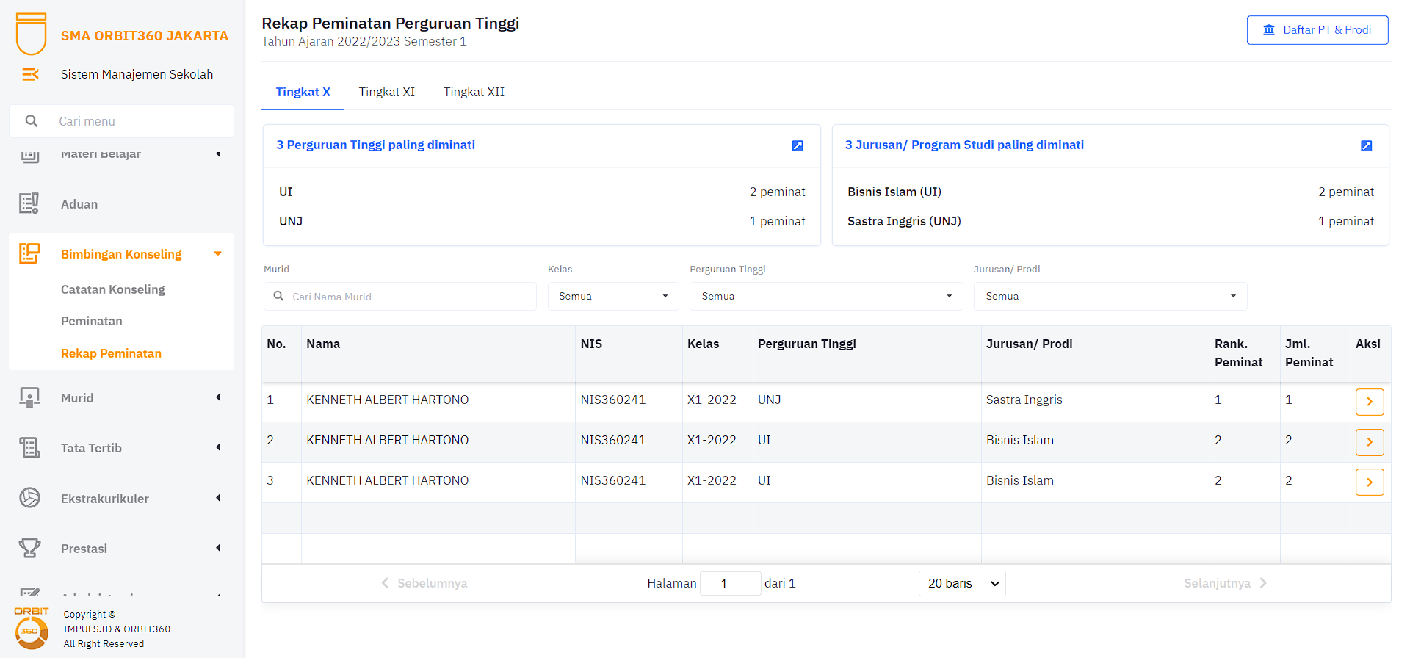Switch to the Tingkat XI tab
1410x658 pixels.
pos(386,92)
